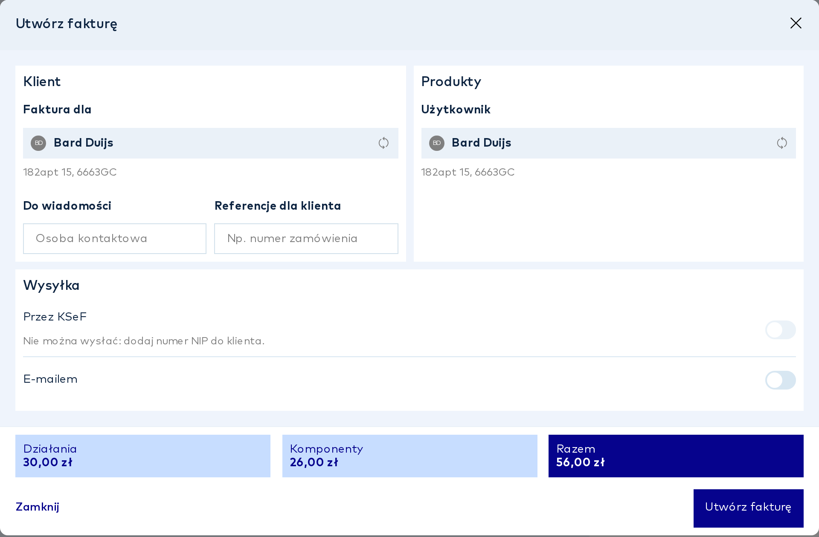Viewport: 819px width, 537px height.
Task: Click address 182apt 15, 6663GC under Produkty
Action: (x=468, y=172)
